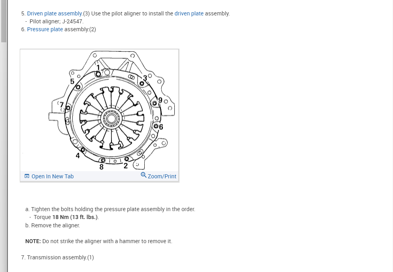Click bolt number 9 in the diagram
The width and height of the screenshot is (393, 272).
click(x=155, y=103)
